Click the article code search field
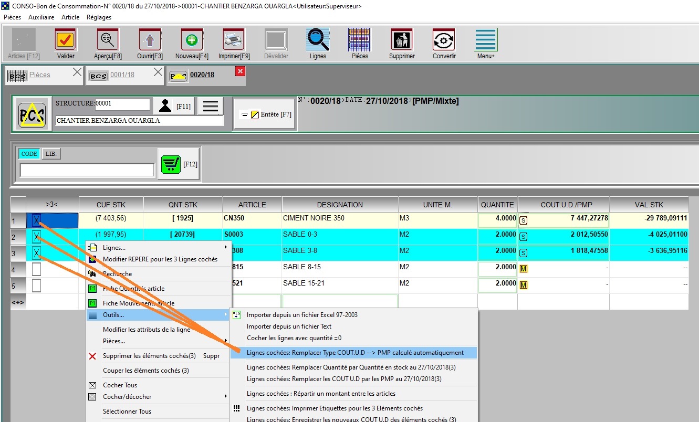This screenshot has height=422, width=699. pyautogui.click(x=87, y=170)
